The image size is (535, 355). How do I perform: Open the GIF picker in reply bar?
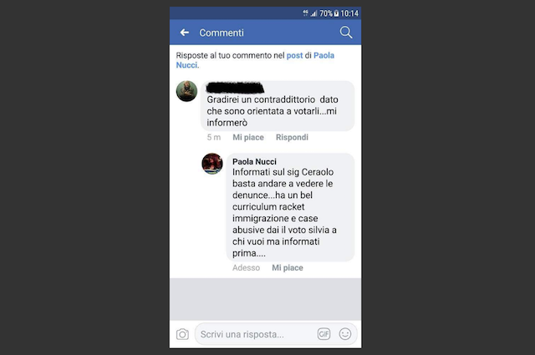coord(324,334)
